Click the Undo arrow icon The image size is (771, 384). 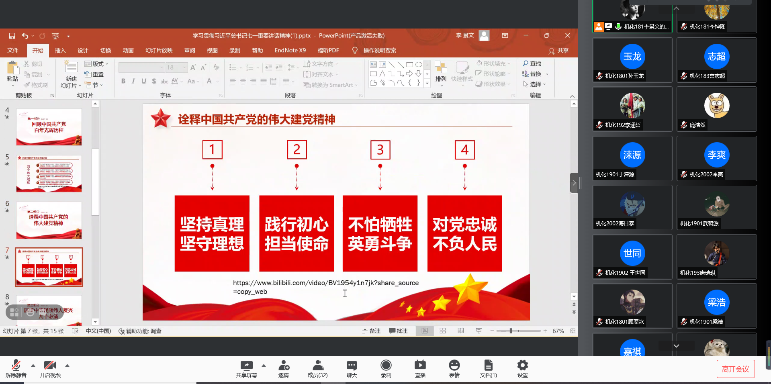25,36
